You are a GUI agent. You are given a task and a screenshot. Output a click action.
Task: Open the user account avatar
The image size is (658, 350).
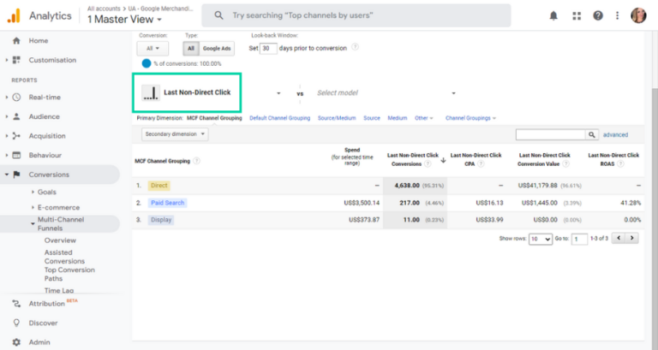[638, 15]
